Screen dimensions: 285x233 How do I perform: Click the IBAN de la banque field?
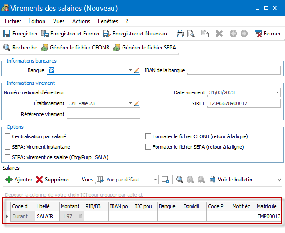[x=234, y=70]
